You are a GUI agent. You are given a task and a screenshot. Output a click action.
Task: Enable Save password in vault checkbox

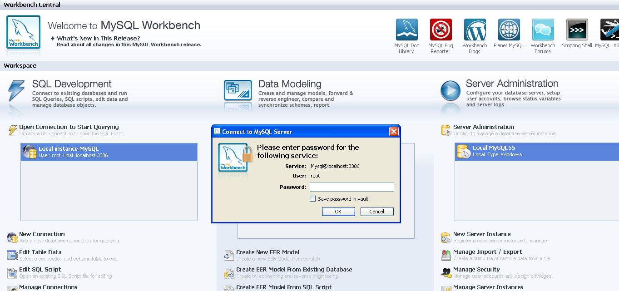pyautogui.click(x=312, y=199)
